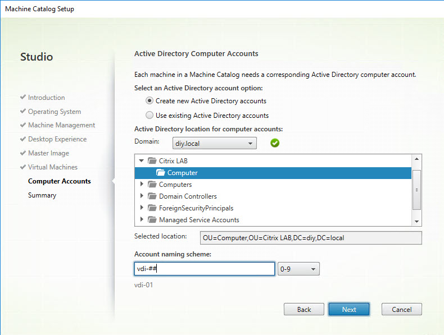444x335 pixels.
Task: Click the ForeignSecurityPrincipals folder icon
Action: [152, 208]
